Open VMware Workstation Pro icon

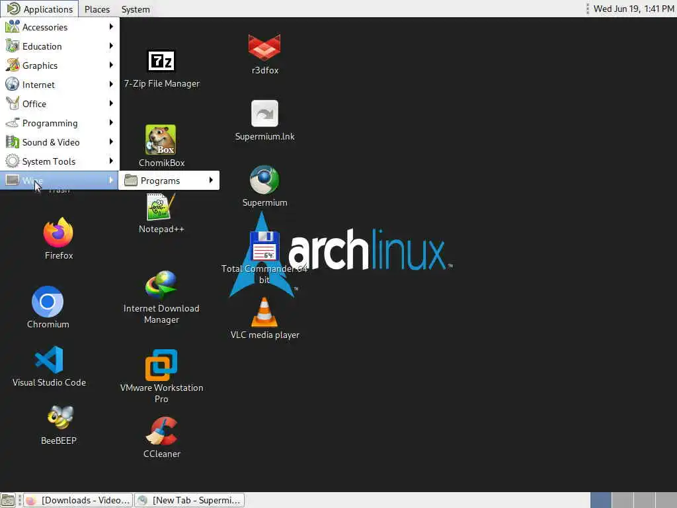tap(161, 365)
